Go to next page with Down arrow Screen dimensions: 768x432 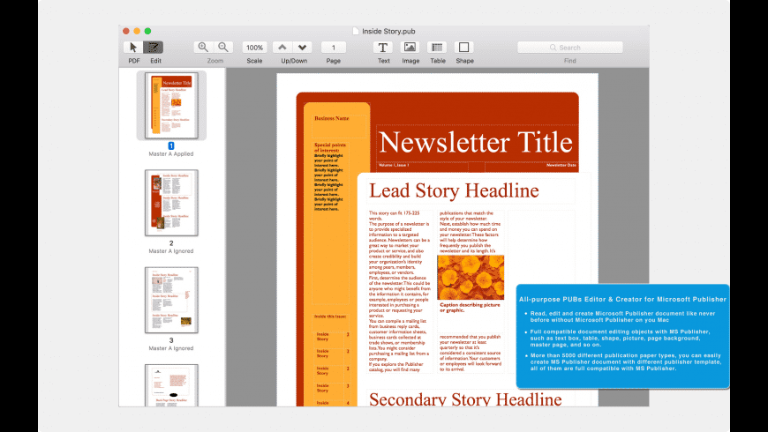tap(302, 48)
